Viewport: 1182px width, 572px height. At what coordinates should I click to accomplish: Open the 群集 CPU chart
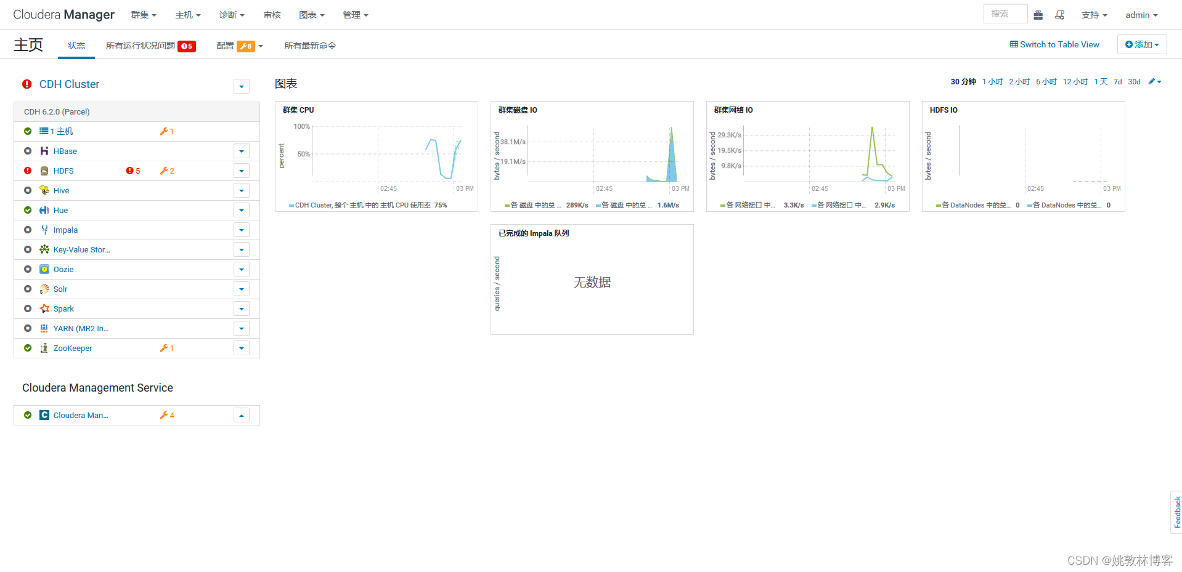(377, 156)
